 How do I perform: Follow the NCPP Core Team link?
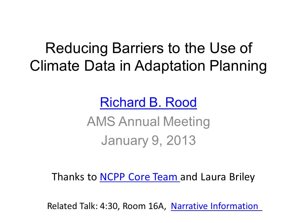(140, 177)
